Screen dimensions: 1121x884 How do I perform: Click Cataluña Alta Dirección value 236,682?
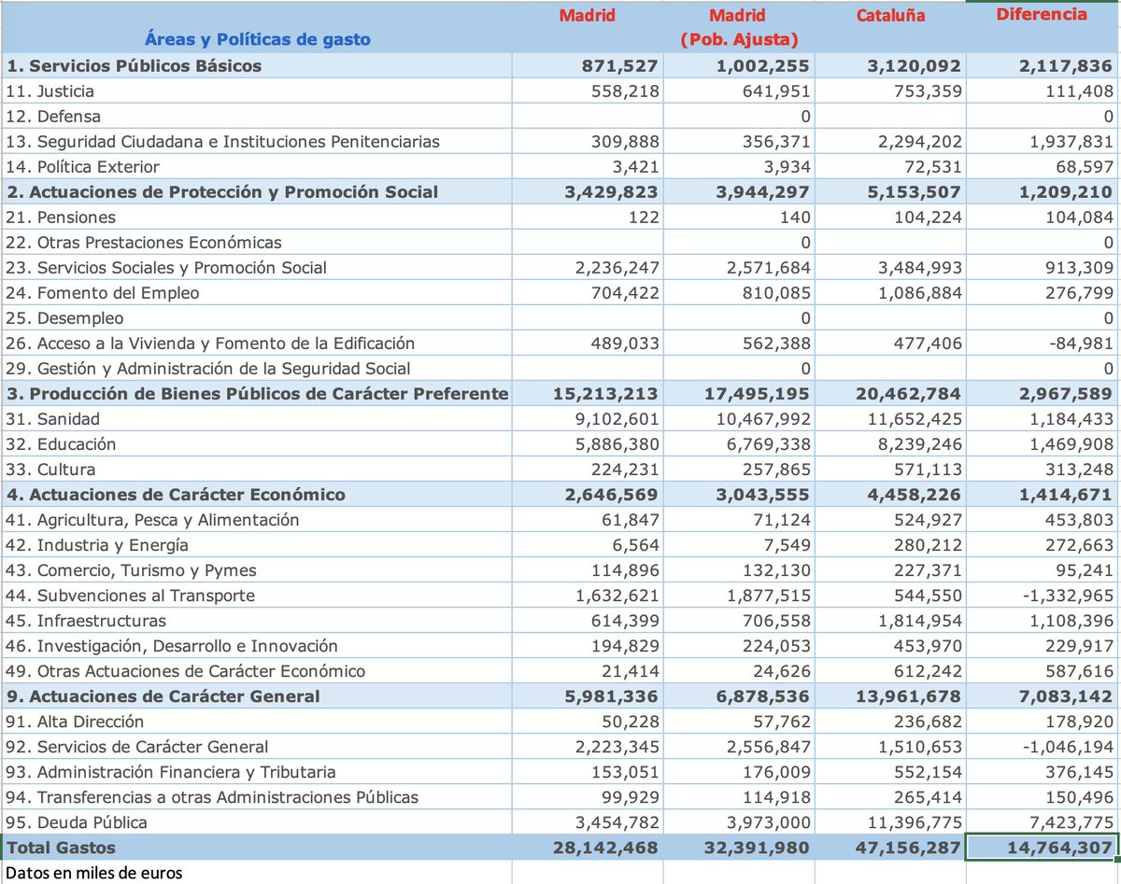[928, 721]
